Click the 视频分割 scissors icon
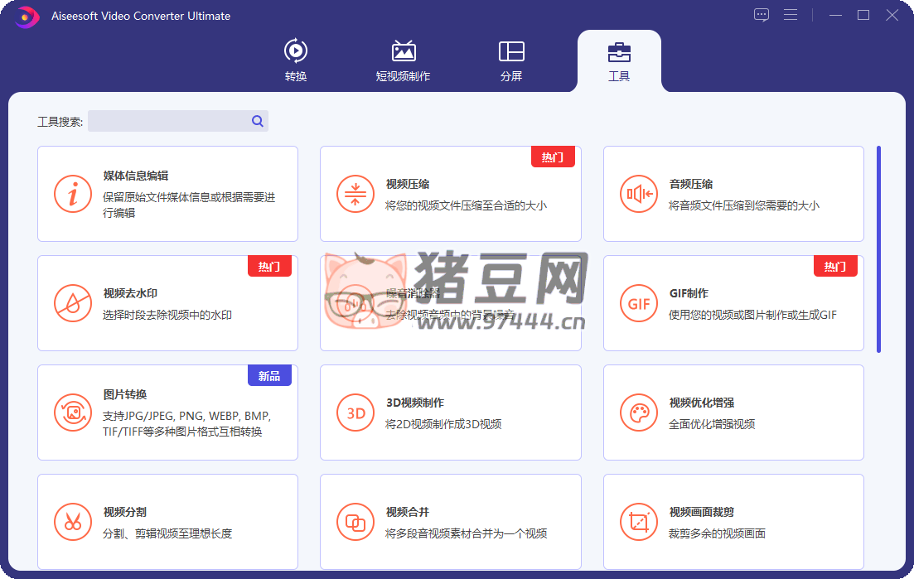The image size is (914, 579). click(73, 523)
